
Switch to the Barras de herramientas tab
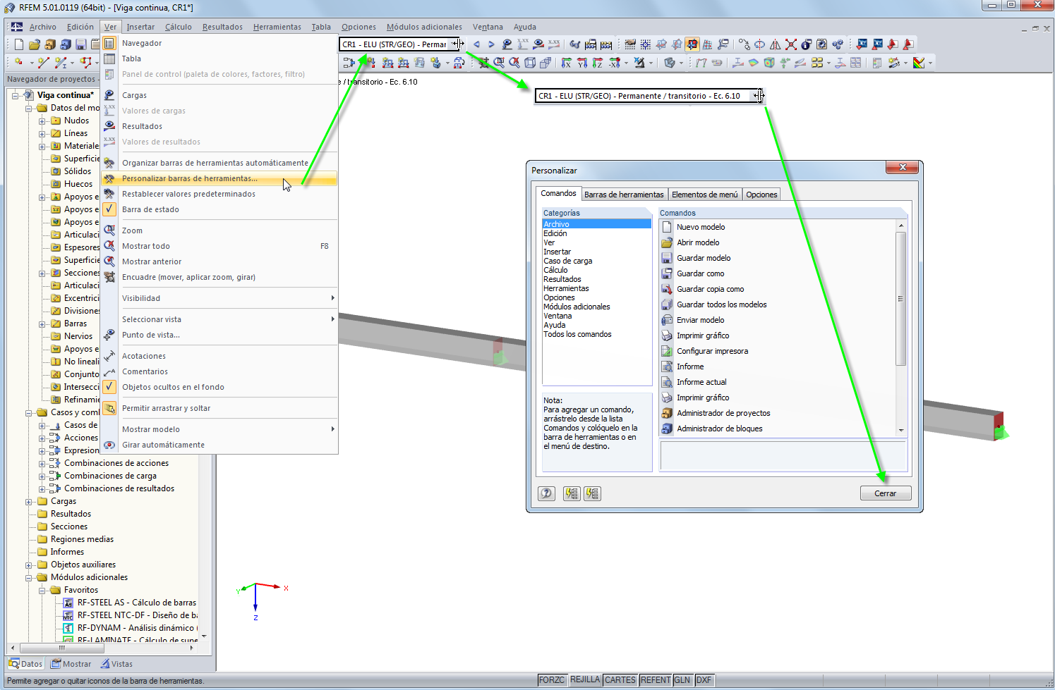[x=624, y=195]
